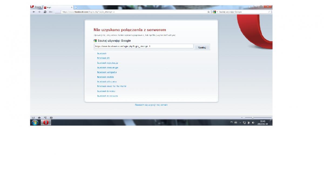Viewport: 324px width, 182px height.
Task: Open the Windows Start menu
Action: point(35,123)
